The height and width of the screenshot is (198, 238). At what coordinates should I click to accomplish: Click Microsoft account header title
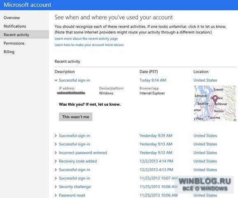pos(28,5)
